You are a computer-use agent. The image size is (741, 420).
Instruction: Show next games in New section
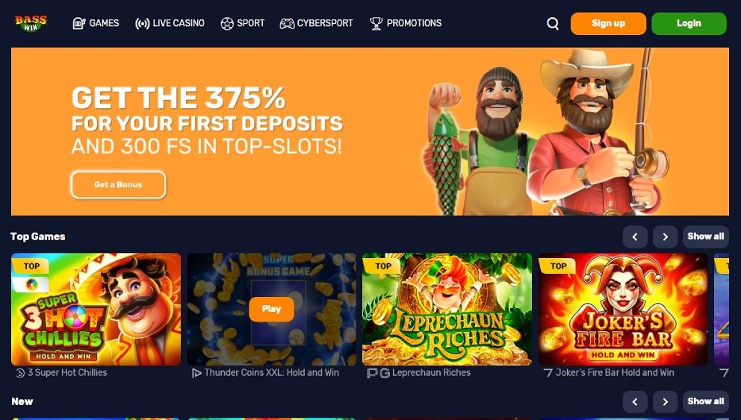665,401
